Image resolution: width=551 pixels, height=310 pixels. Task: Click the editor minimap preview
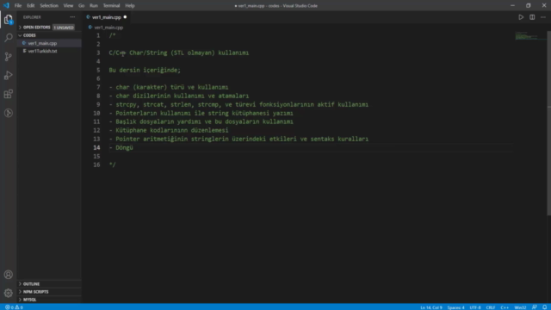pos(529,36)
